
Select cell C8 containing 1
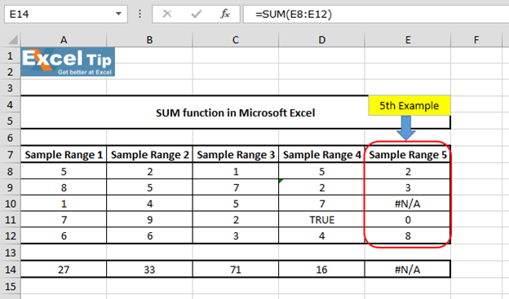[x=236, y=171]
